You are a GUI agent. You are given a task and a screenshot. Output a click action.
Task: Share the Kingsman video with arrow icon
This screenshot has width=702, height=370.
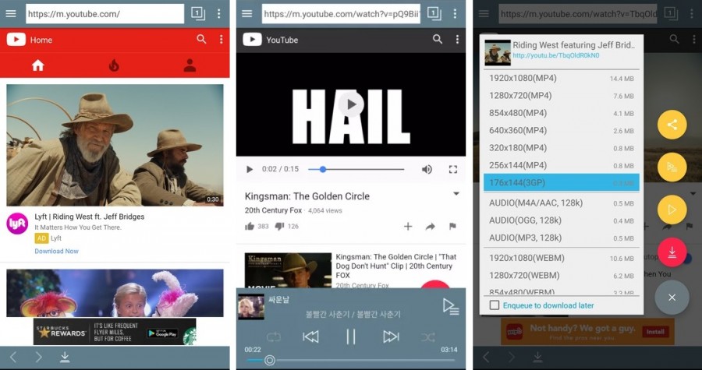coord(431,227)
